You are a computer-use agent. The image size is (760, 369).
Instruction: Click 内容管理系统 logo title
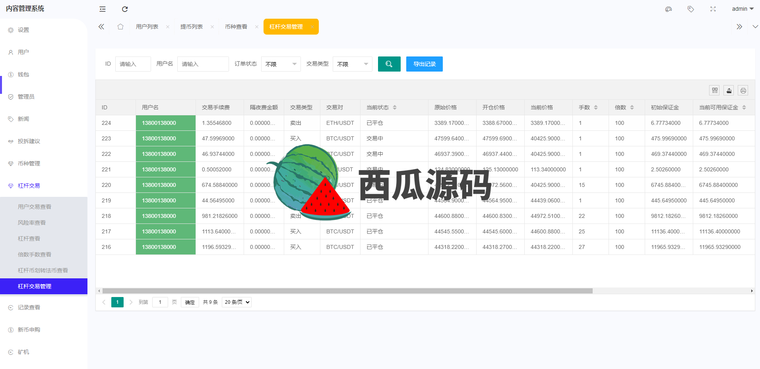pyautogui.click(x=25, y=9)
